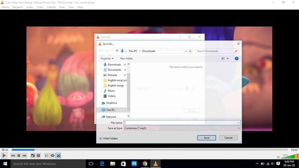Screen dimensions: 299x168
Task: Open Action Center notifications icon
Action: (278, 164)
